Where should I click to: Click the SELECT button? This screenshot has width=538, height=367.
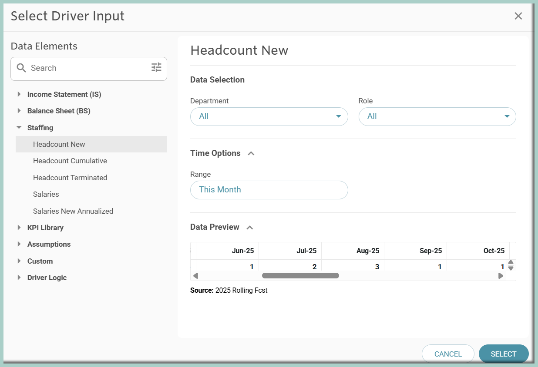tap(504, 354)
